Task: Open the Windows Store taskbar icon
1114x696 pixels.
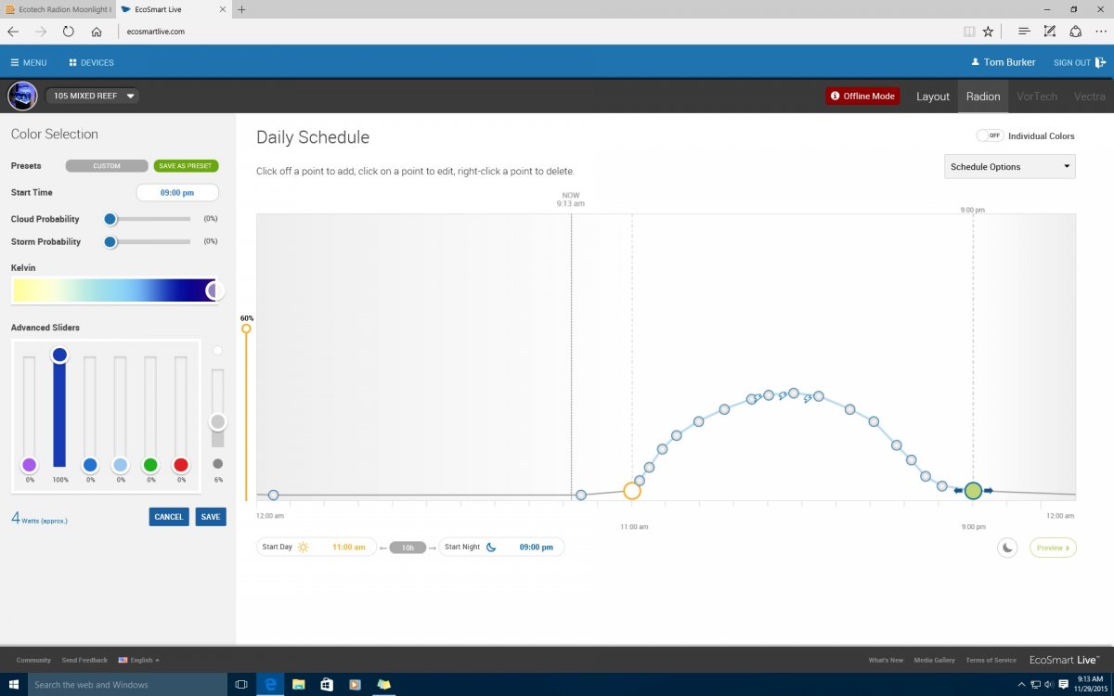Action: point(326,685)
